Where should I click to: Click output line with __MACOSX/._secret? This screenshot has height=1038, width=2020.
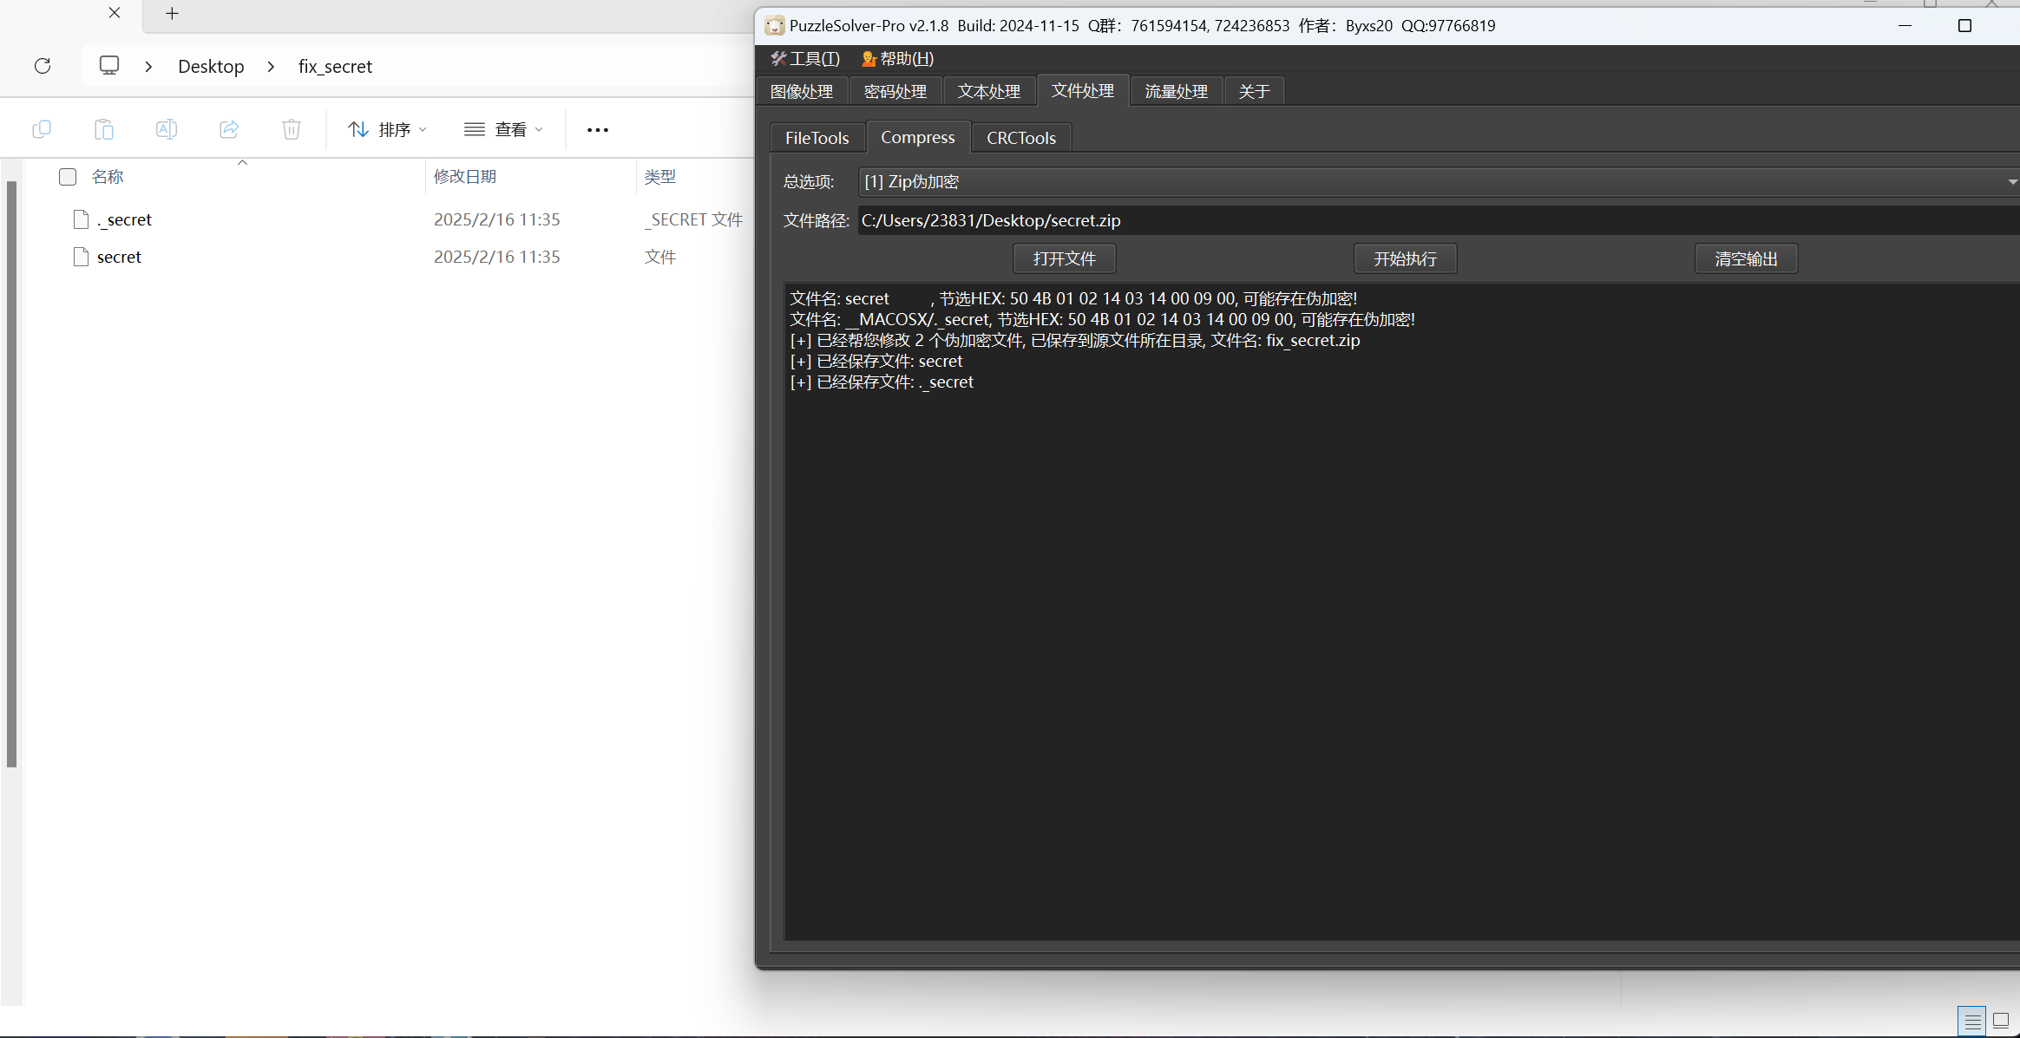tap(1102, 319)
